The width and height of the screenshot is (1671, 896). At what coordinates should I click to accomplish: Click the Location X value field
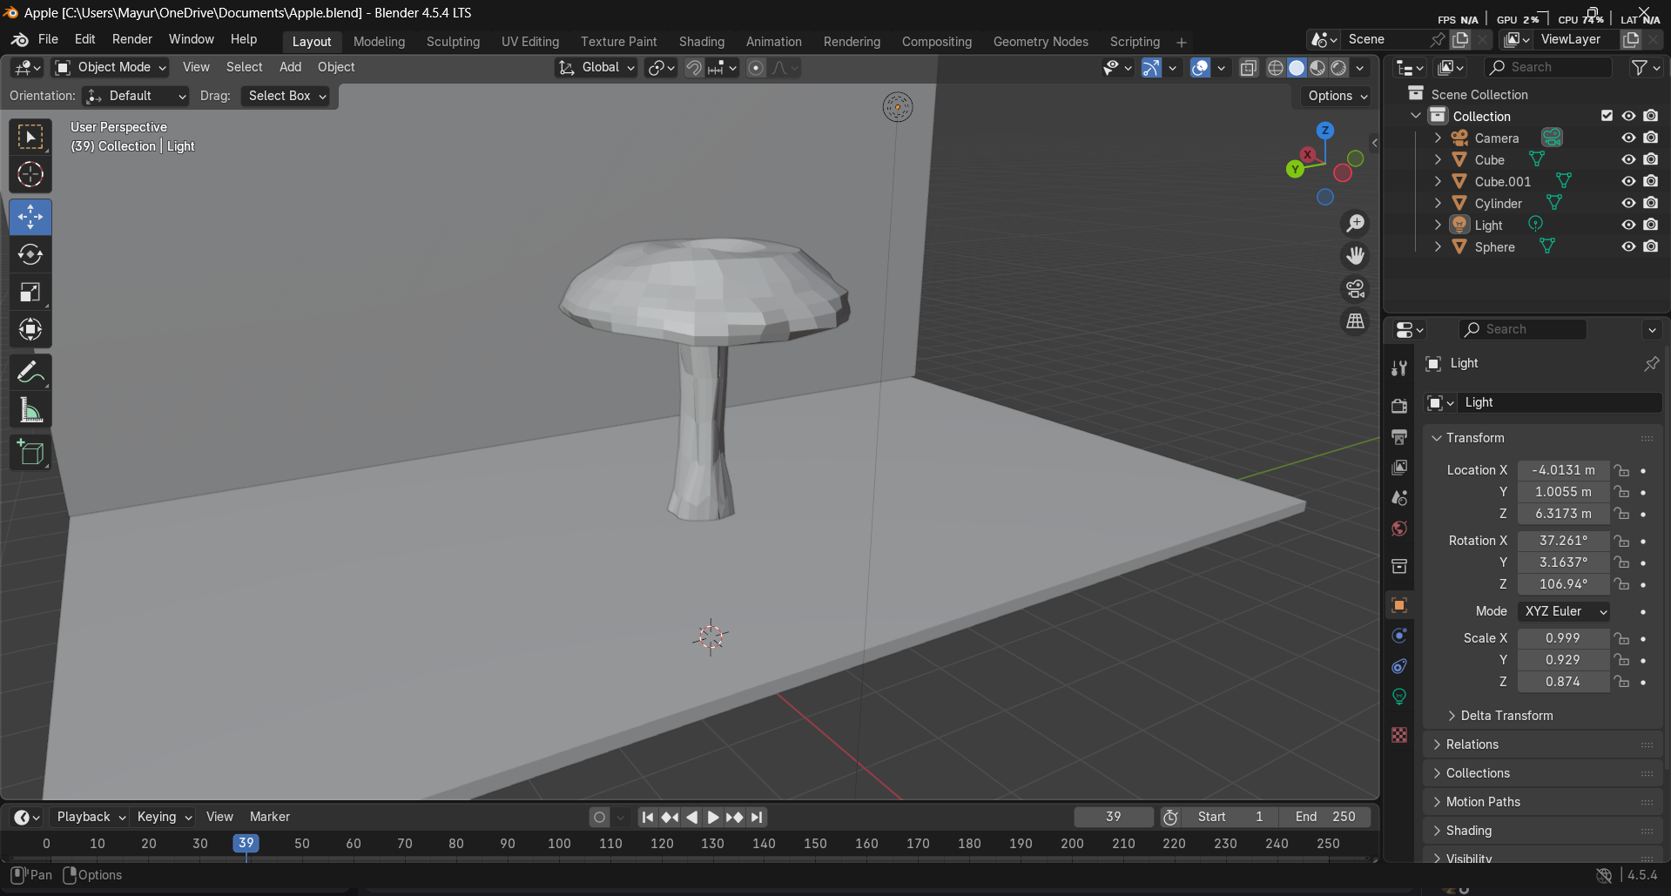(1563, 470)
